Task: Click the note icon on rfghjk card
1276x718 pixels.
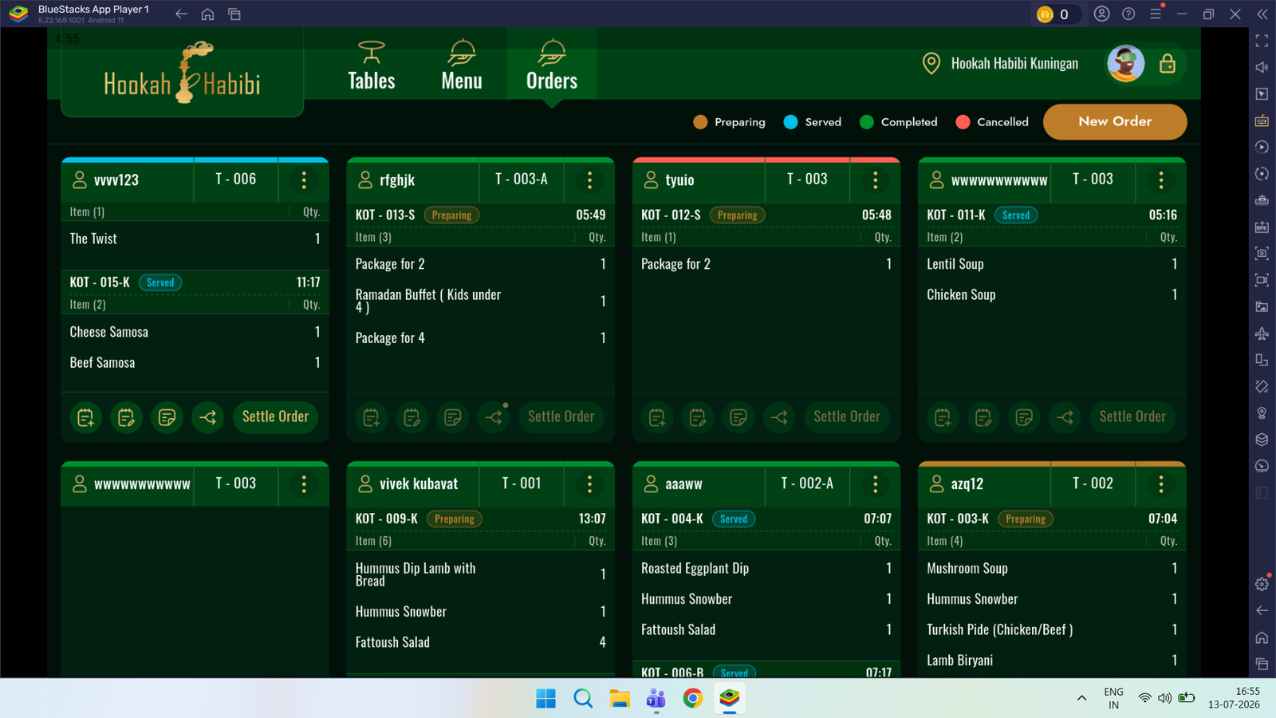Action: [x=453, y=417]
